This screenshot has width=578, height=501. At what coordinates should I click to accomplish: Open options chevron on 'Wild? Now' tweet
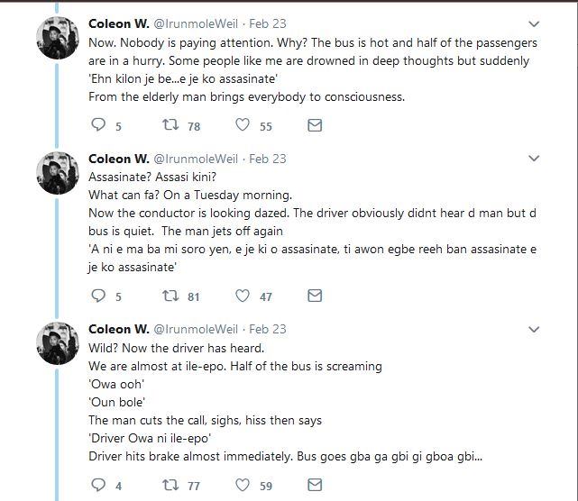coord(534,329)
